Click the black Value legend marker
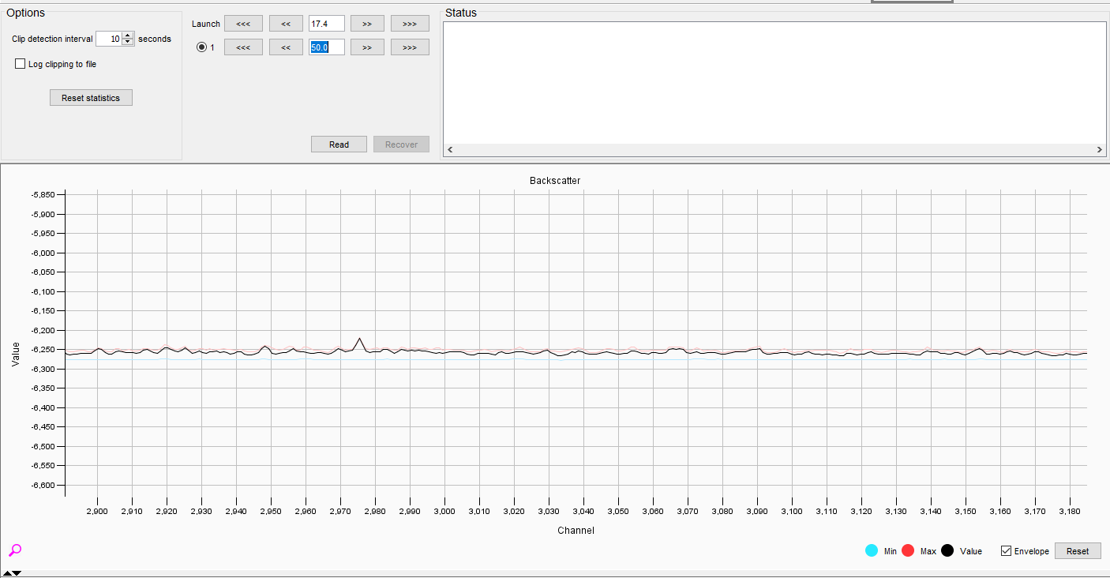 pos(947,550)
